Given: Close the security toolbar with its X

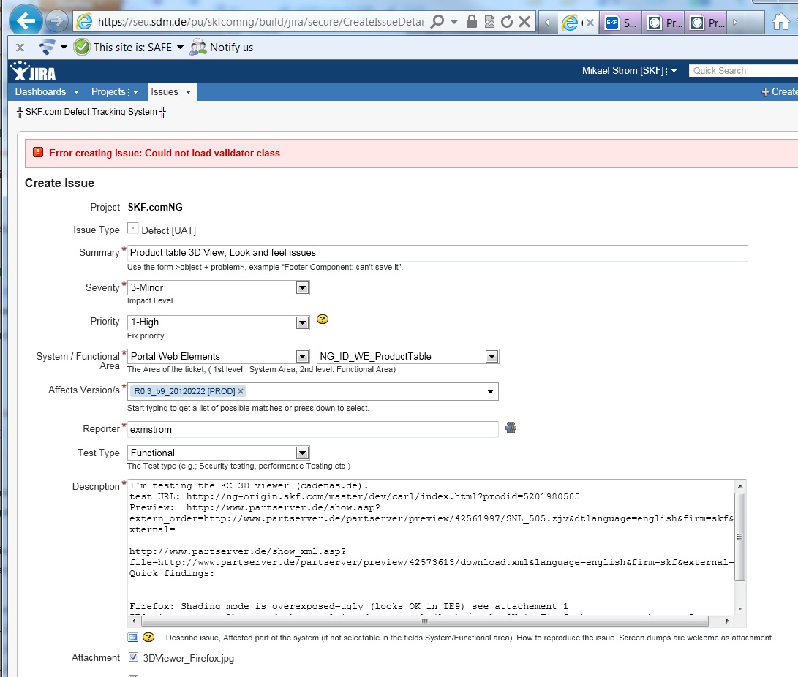Looking at the screenshot, I should (x=20, y=48).
